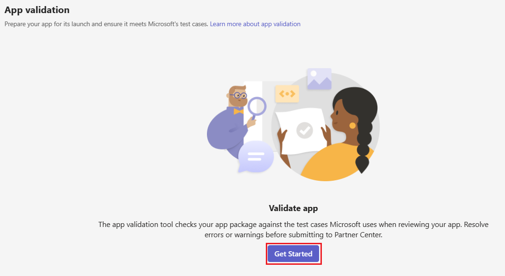Click the app validation tool description paragraph

(x=293, y=230)
